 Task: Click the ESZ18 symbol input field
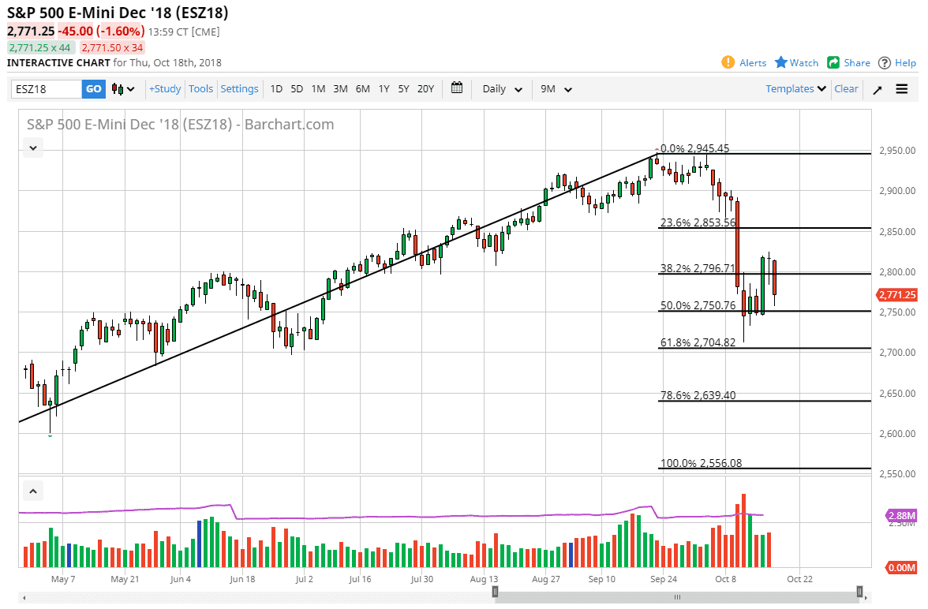coord(43,88)
